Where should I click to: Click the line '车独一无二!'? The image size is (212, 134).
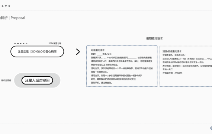pyautogui.click(x=168, y=69)
